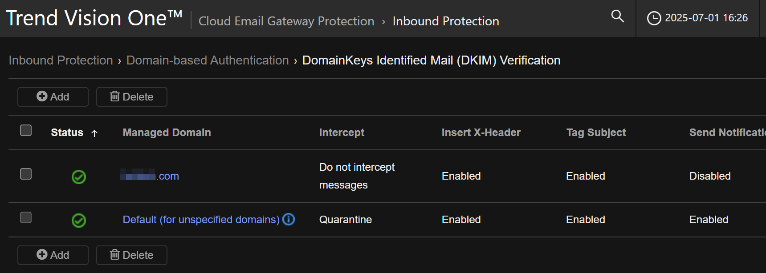Open Default (for unspecified domains) link
This screenshot has height=273, width=766.
(201, 220)
